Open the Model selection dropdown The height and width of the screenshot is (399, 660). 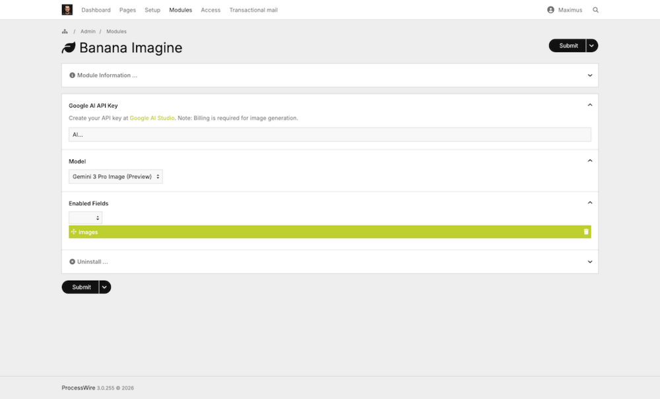pyautogui.click(x=115, y=177)
